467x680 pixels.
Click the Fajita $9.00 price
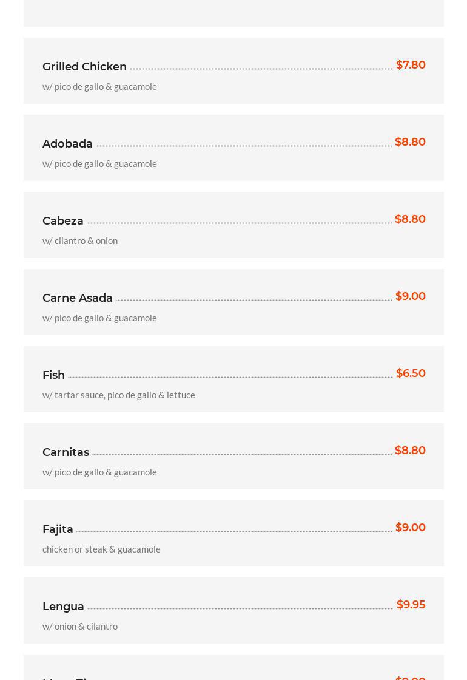click(x=410, y=528)
